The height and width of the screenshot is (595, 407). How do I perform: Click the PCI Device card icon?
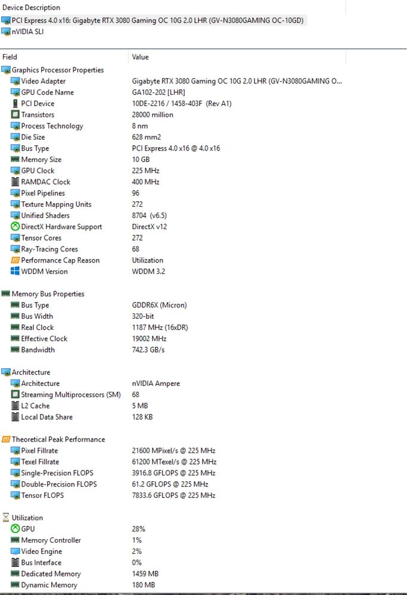[15, 103]
